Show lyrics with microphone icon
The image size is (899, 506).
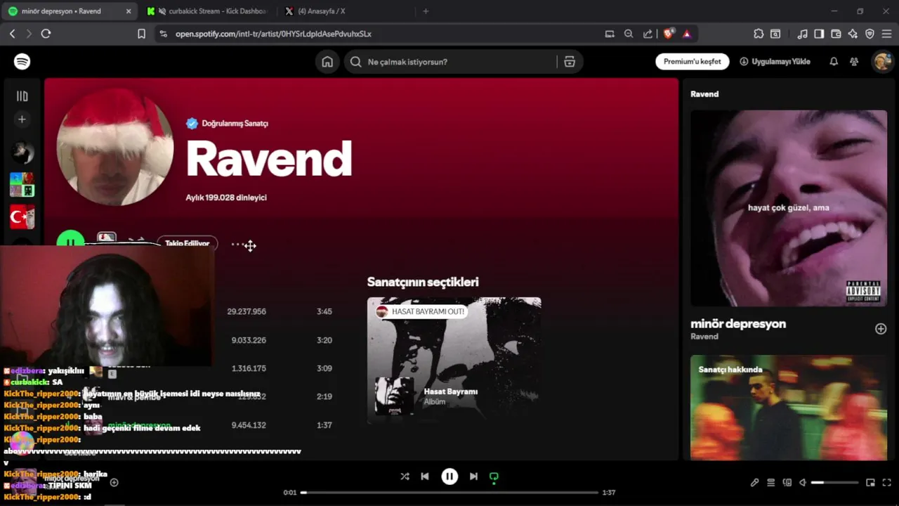click(754, 483)
